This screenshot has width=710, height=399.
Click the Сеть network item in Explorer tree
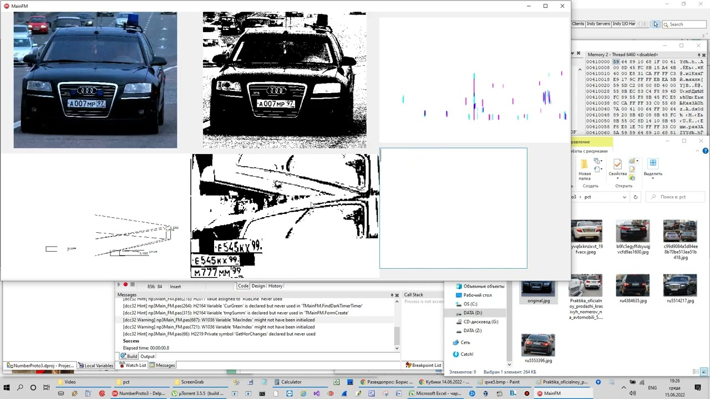[461, 342]
